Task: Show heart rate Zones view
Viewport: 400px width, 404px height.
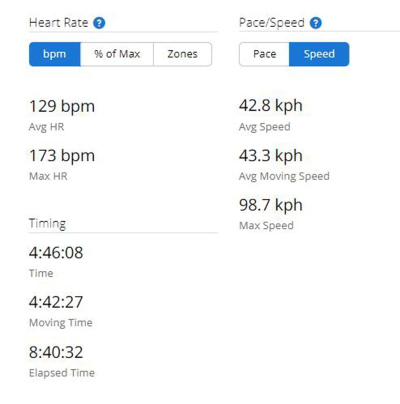Action: tap(182, 54)
